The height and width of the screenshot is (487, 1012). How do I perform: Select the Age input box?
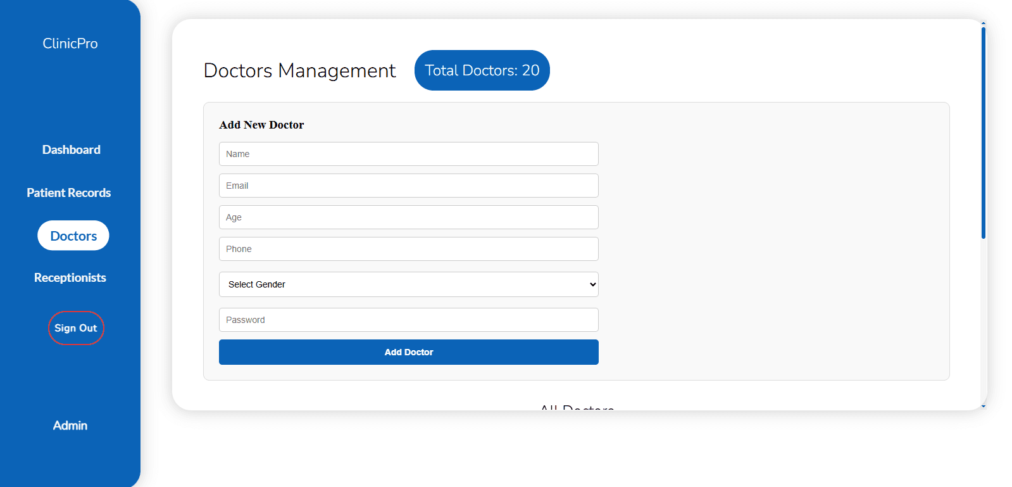coord(408,217)
